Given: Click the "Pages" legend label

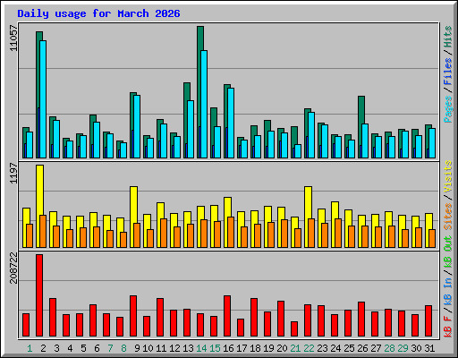Looking at the screenshot, I should point(447,109).
